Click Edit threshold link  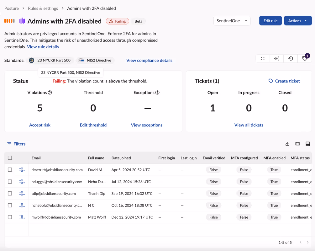click(93, 125)
